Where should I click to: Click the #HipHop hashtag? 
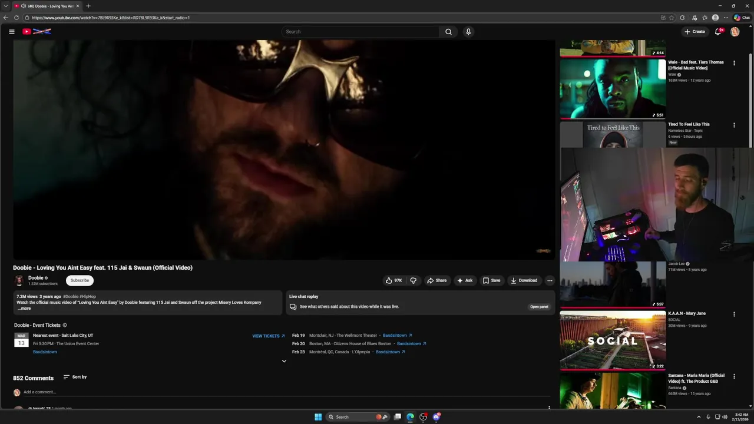(x=88, y=297)
